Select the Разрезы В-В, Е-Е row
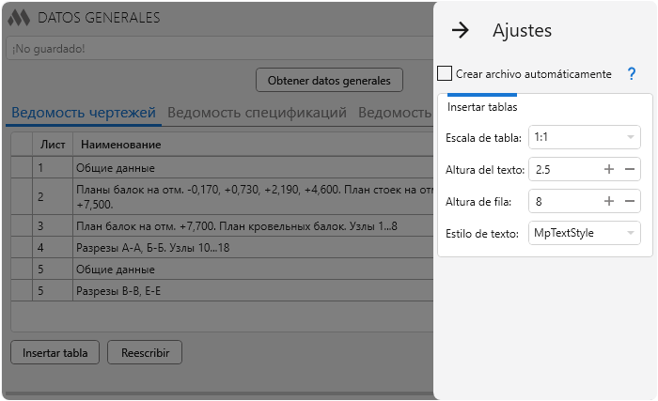 click(122, 291)
